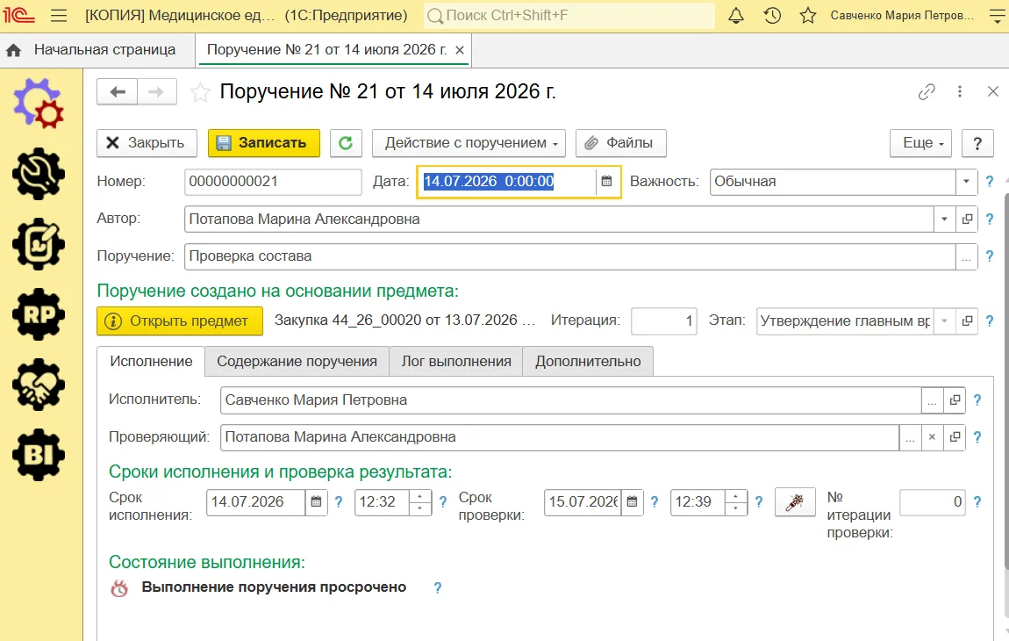
Task: Switch to the Дополнительно tab
Action: (588, 362)
